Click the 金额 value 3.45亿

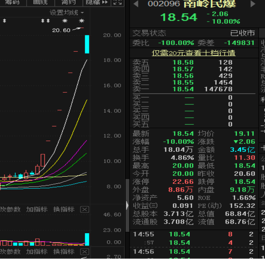242,150
